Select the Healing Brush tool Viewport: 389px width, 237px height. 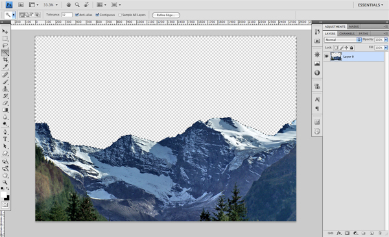[5, 75]
